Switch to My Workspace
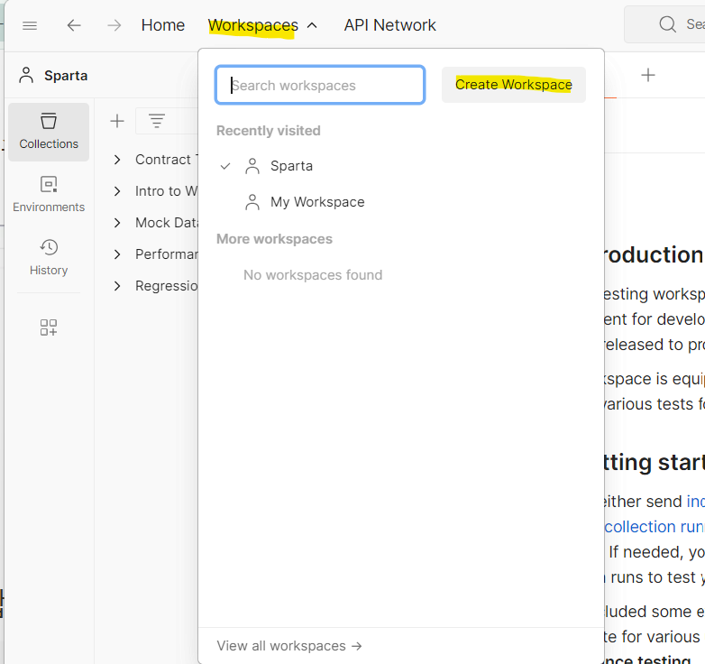 317,202
